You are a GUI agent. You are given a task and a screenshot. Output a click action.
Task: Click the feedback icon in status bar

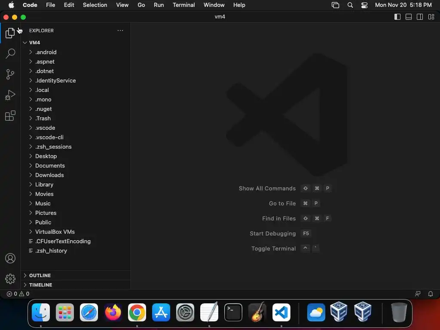[418, 294]
